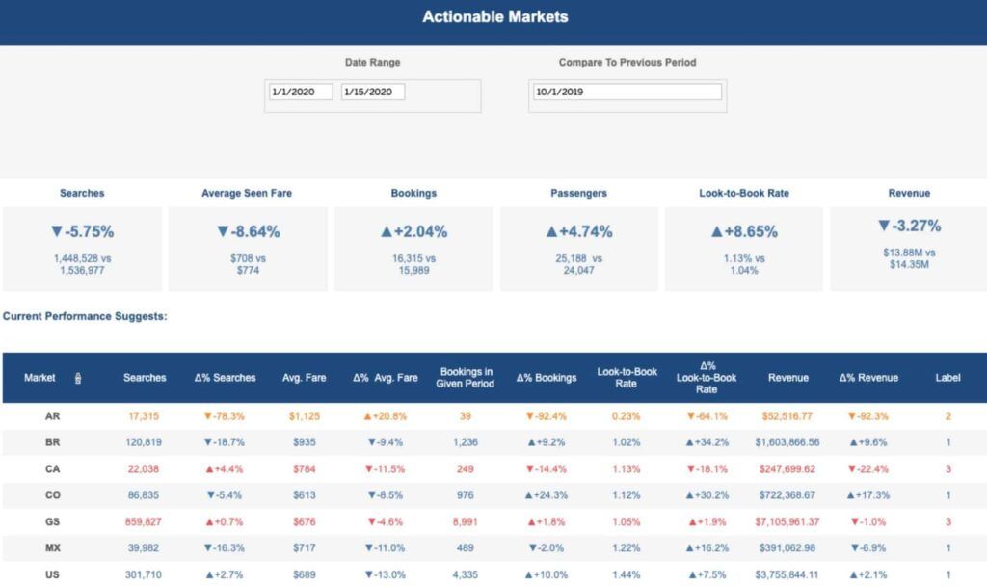Select the AR market row
Image resolution: width=987 pixels, height=587 pixels.
pyautogui.click(x=493, y=415)
